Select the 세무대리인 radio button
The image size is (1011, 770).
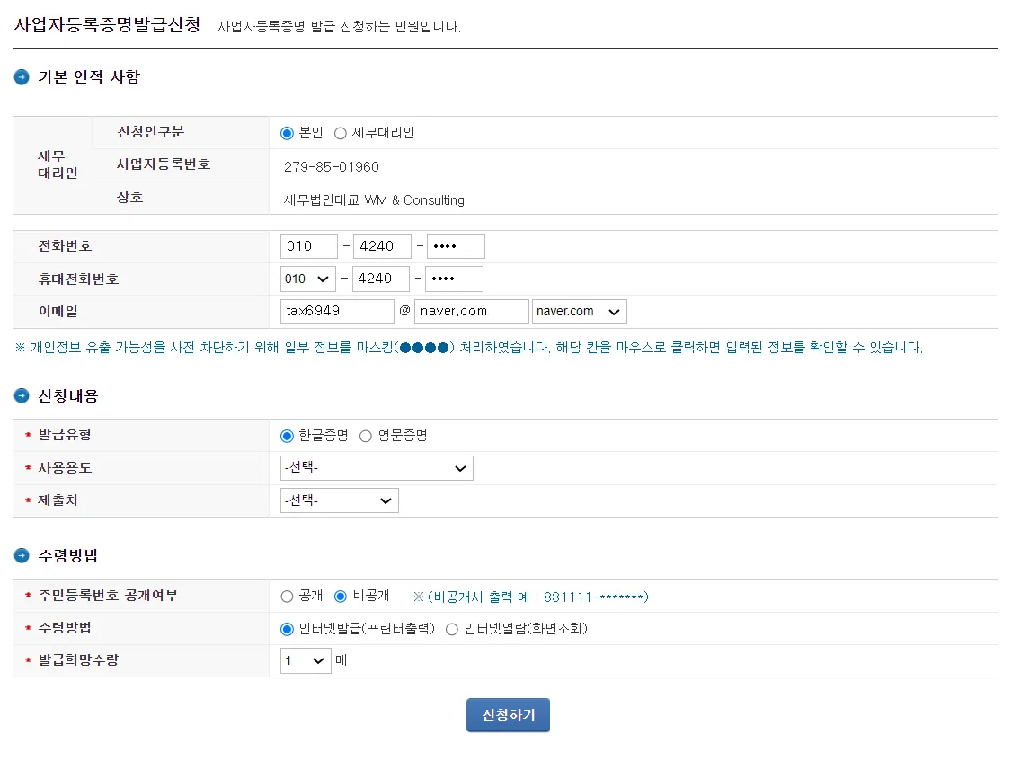click(x=341, y=134)
